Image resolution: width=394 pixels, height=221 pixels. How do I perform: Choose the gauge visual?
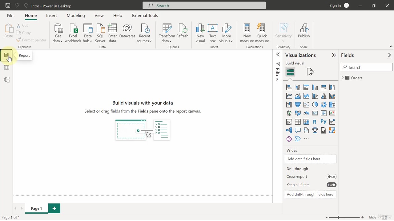click(306, 113)
